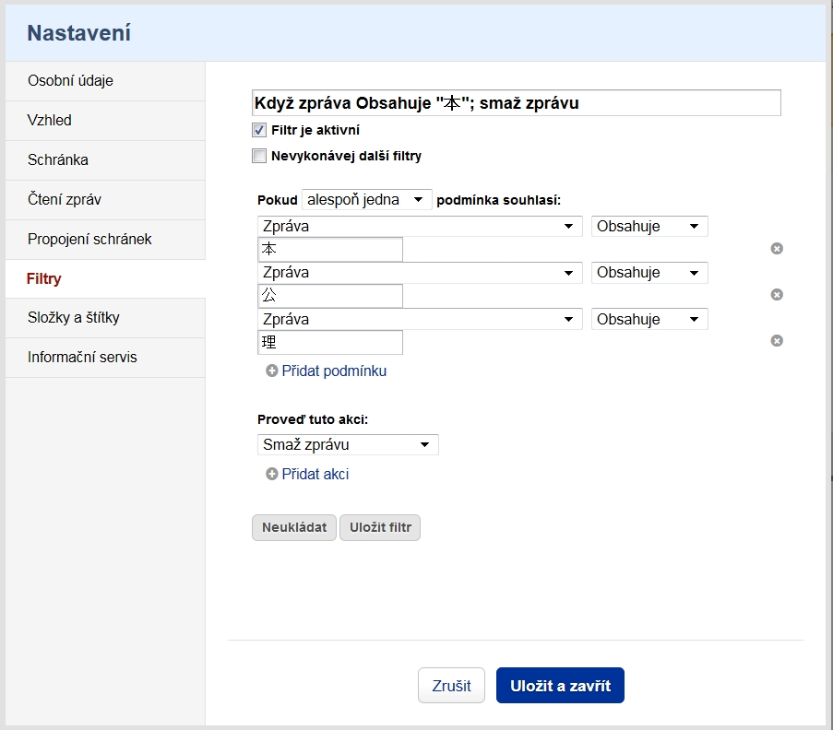Open third condition's Obsahuje dropdown
833x730 pixels.
pyautogui.click(x=650, y=319)
